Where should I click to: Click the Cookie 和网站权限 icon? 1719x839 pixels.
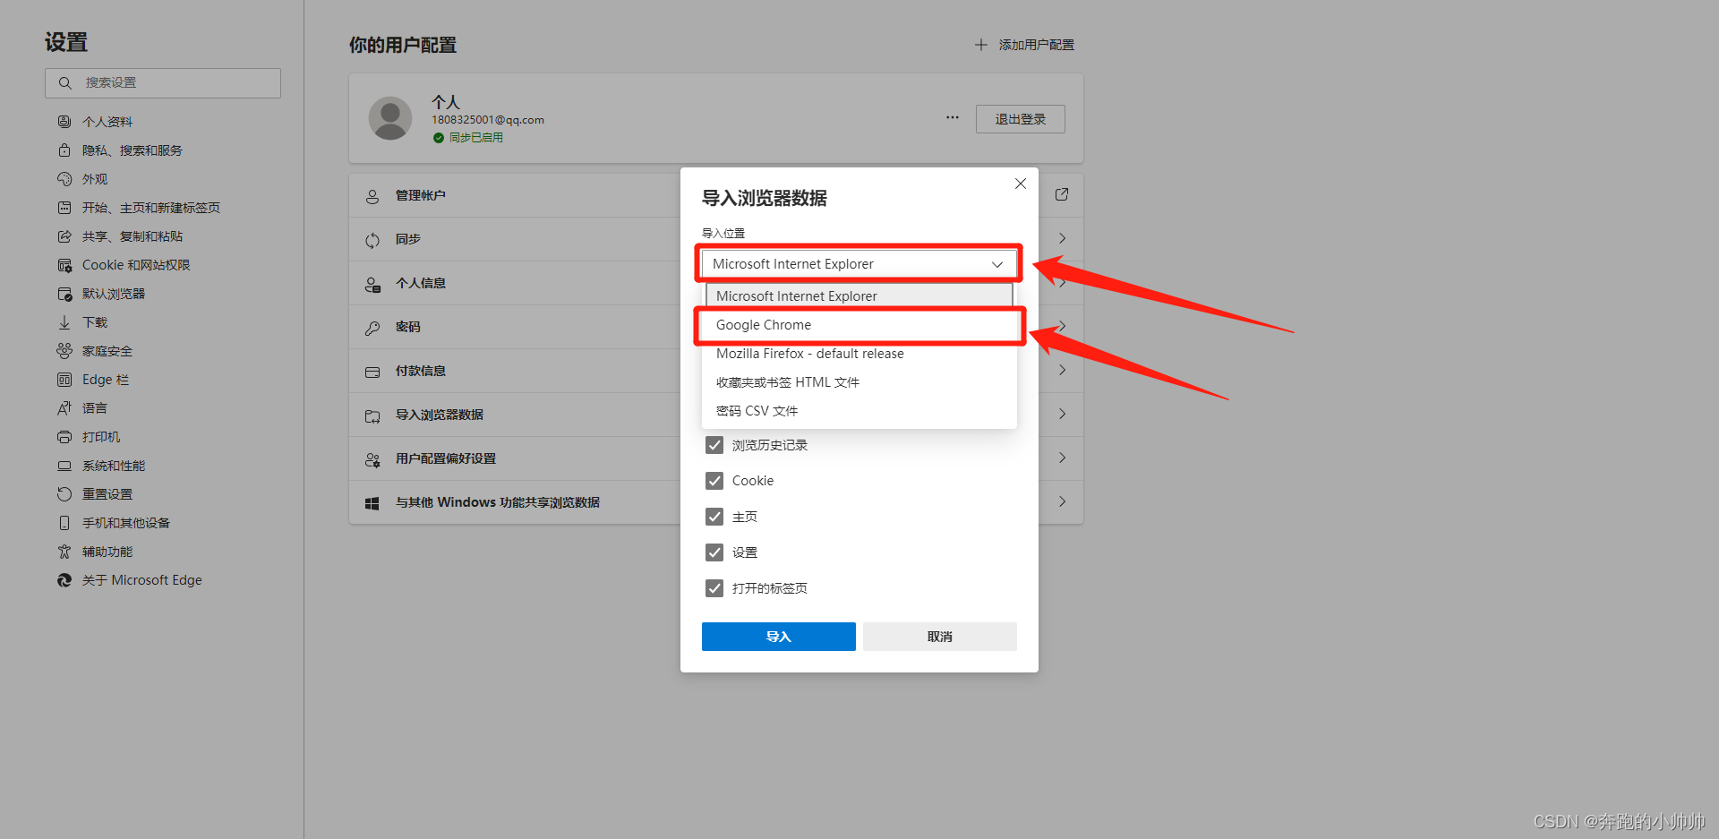64,265
